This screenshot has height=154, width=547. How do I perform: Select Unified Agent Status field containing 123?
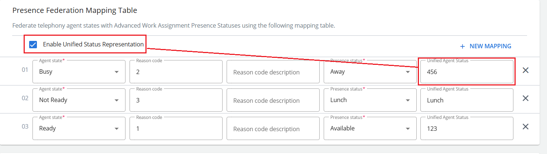tap(467, 129)
